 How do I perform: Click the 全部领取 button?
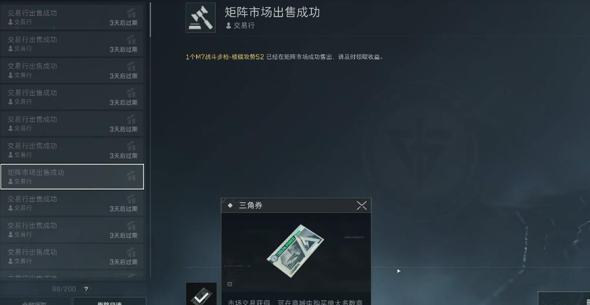tap(35, 301)
